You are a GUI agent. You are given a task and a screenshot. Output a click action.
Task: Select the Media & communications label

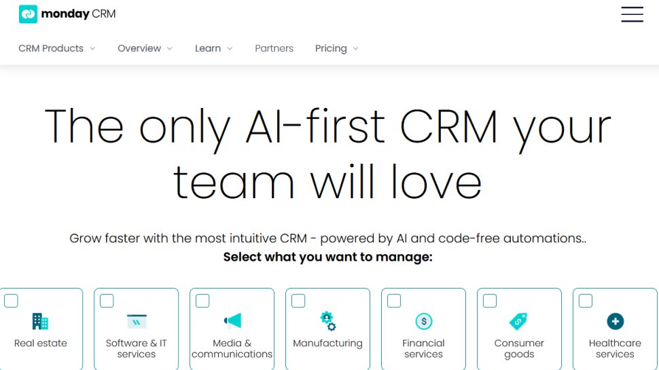232,348
